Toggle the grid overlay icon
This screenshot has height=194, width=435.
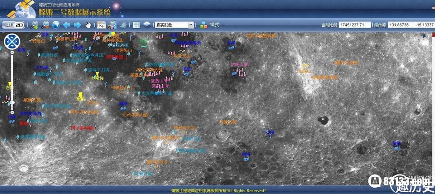tap(136, 25)
